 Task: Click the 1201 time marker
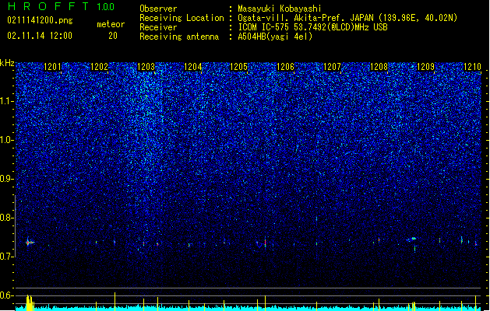click(x=52, y=67)
